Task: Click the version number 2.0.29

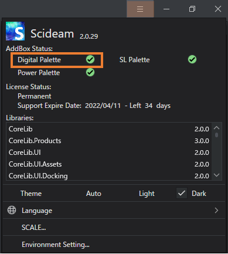Action: [x=89, y=36]
